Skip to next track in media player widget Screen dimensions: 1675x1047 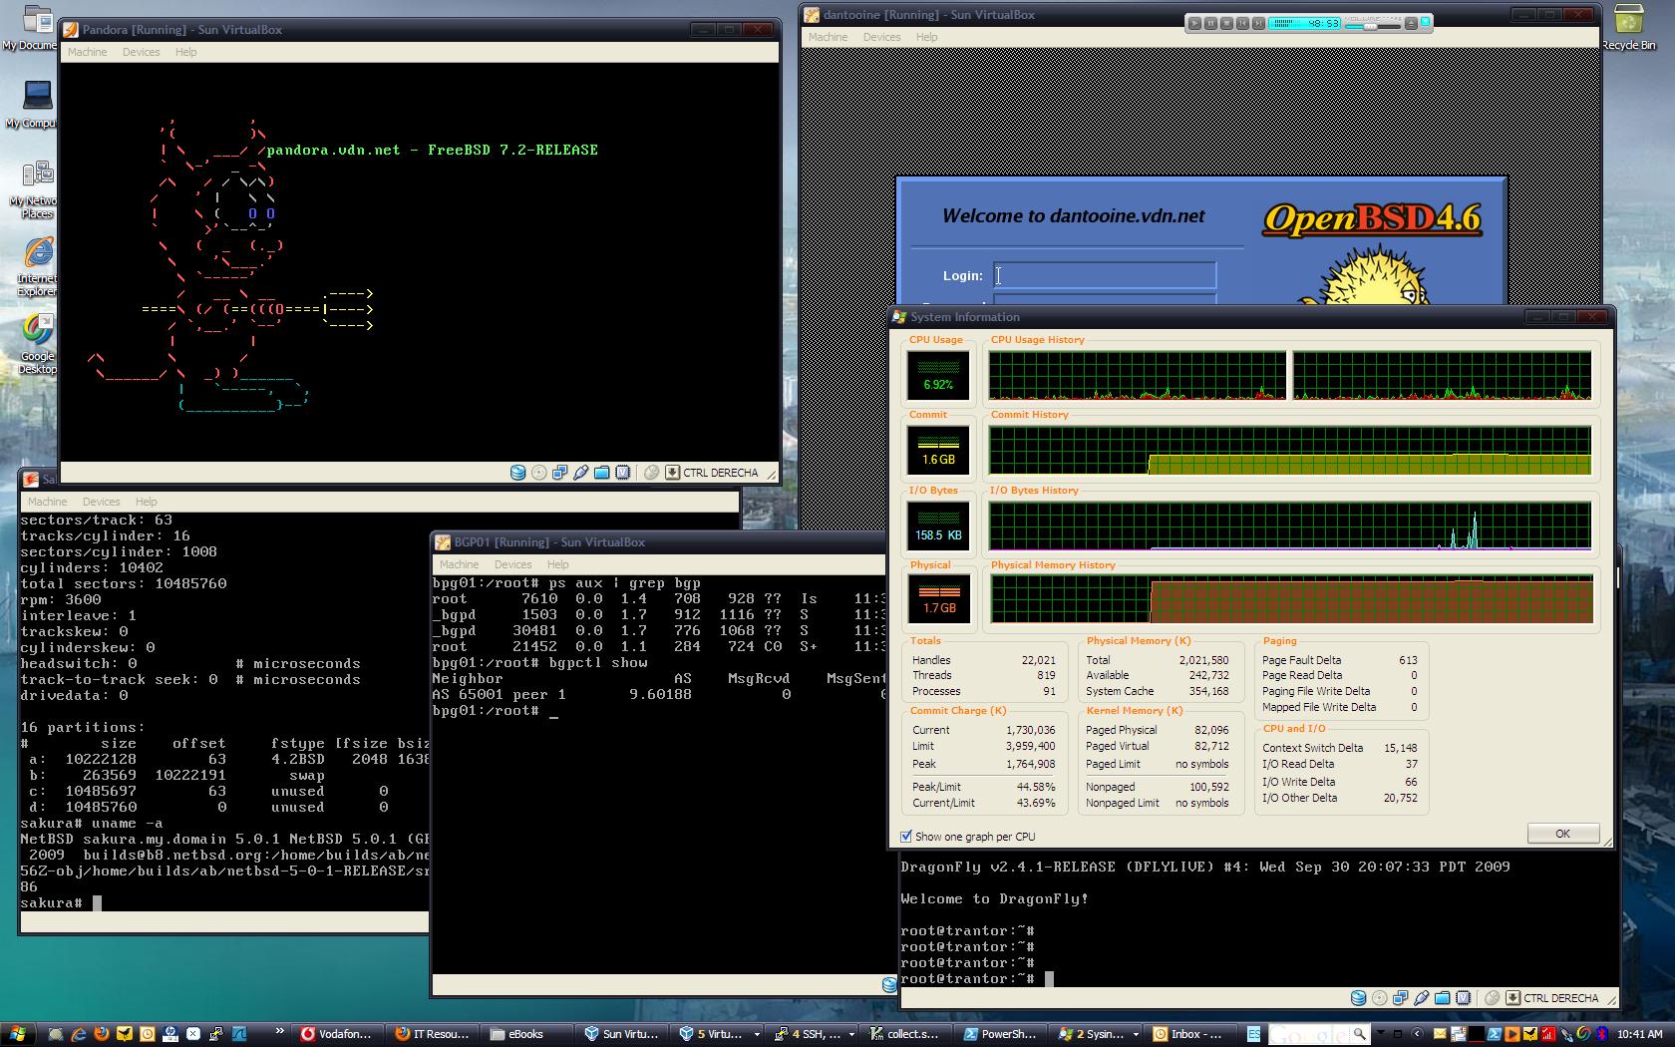point(1258,23)
